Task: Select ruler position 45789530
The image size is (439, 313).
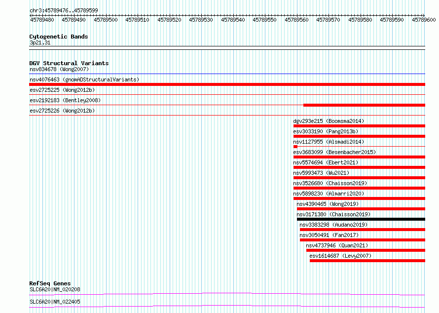Action: click(201, 20)
